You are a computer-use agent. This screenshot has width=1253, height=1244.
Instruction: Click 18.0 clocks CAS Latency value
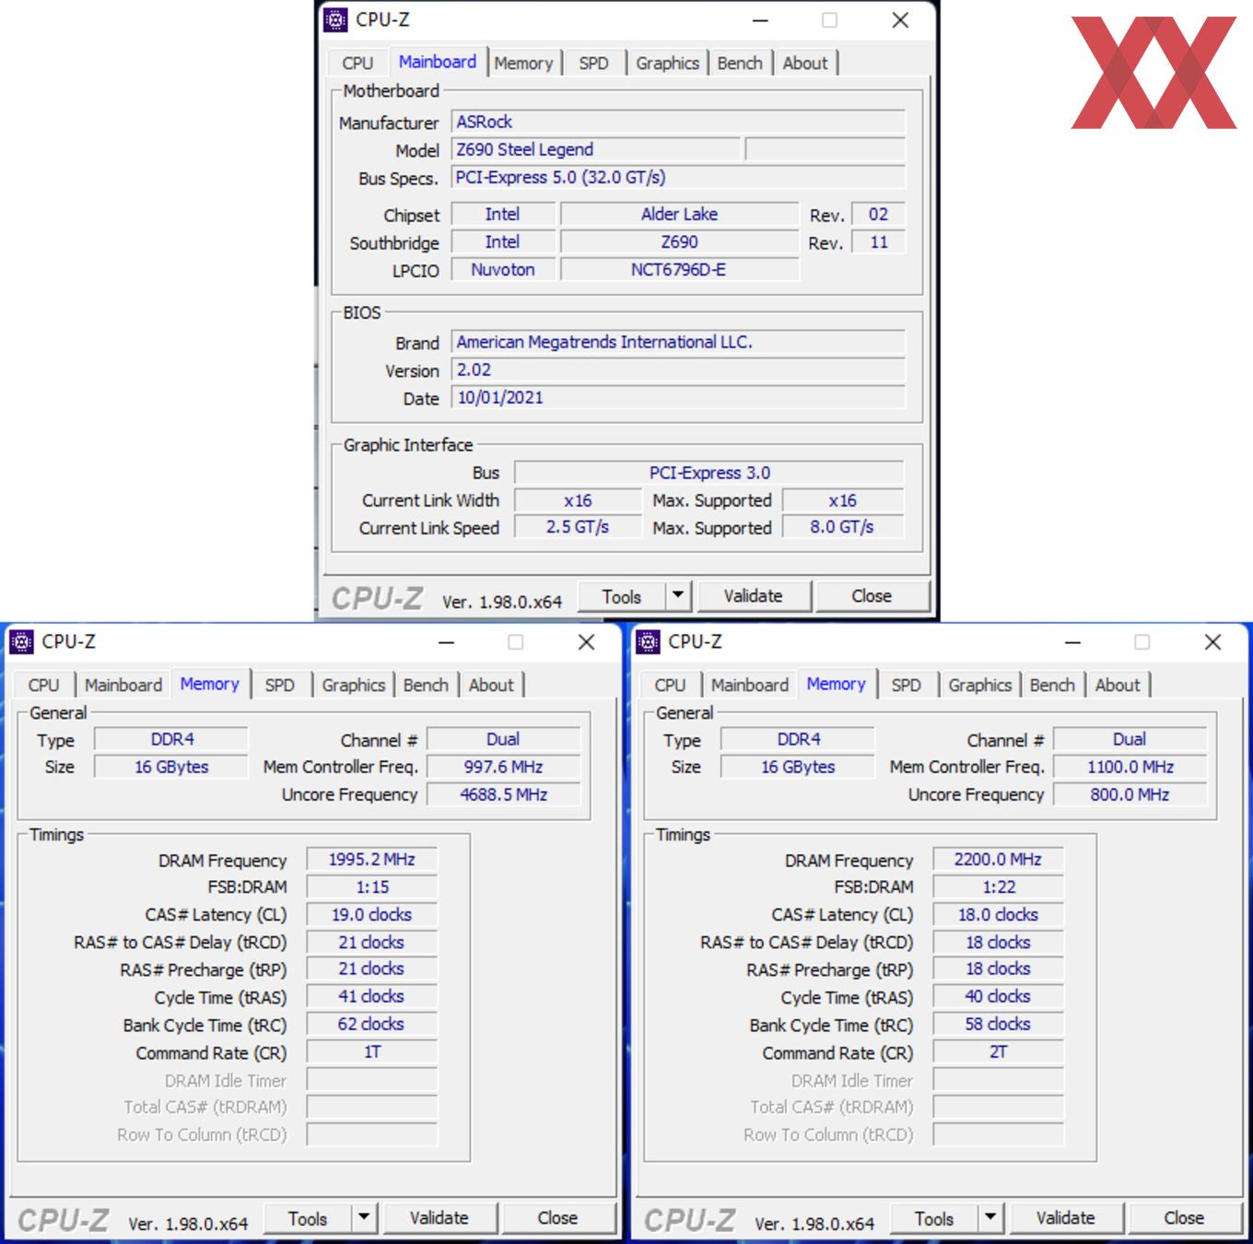click(x=998, y=914)
